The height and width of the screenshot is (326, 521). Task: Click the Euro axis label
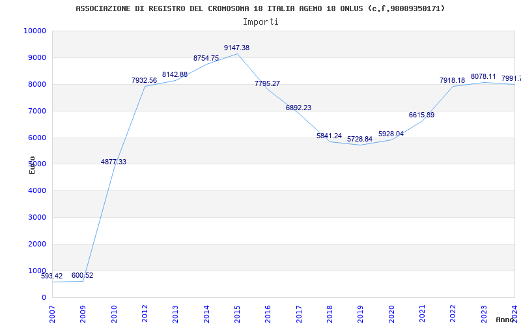point(32,165)
